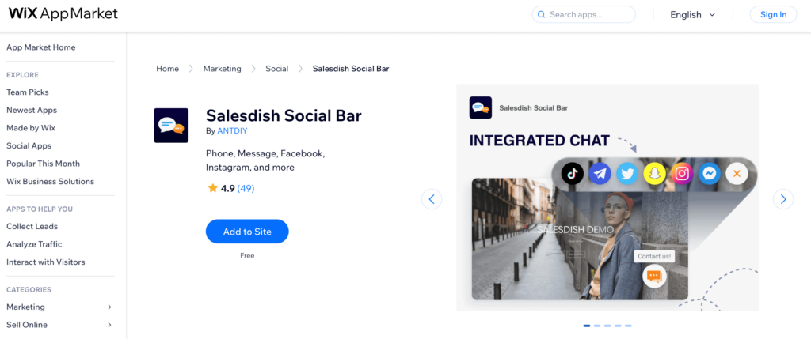Click the rating star icon
This screenshot has width=811, height=339.
pyautogui.click(x=212, y=188)
